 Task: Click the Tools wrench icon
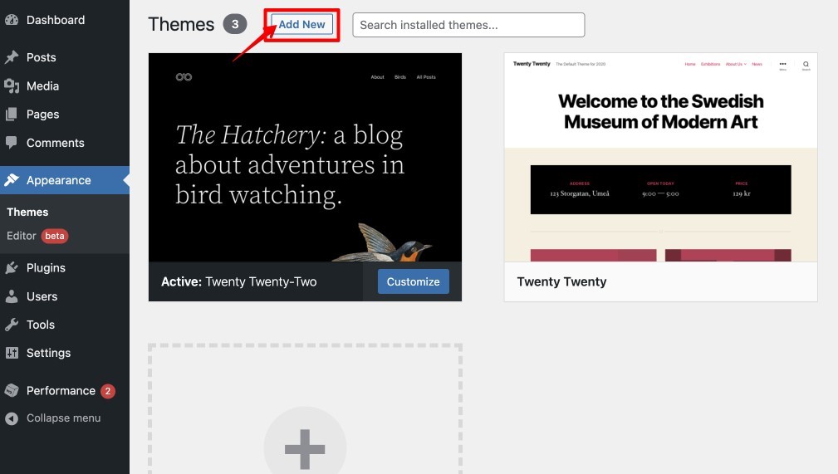12,325
